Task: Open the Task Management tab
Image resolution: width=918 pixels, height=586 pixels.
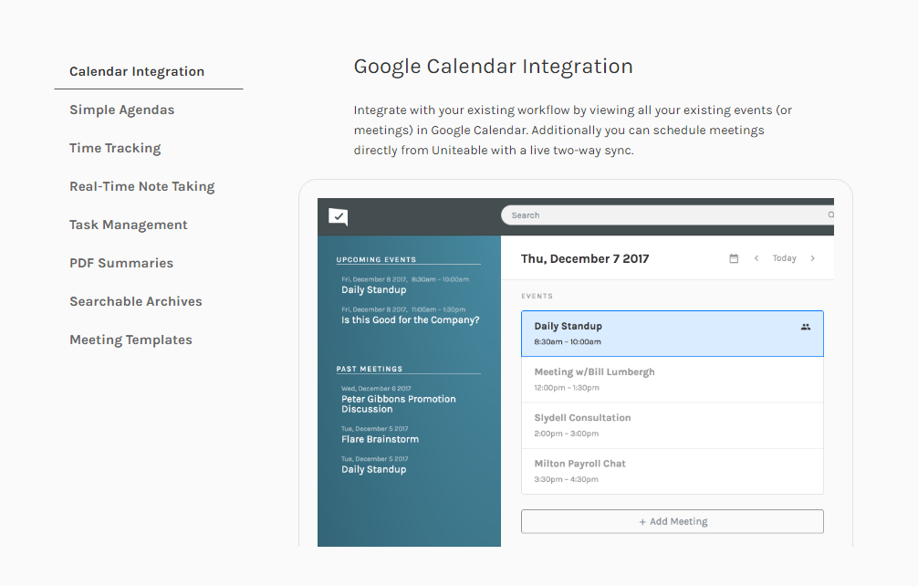Action: pyautogui.click(x=129, y=225)
